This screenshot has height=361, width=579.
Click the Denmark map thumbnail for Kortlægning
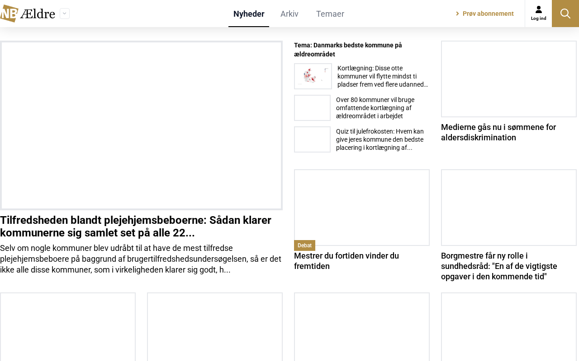pos(313,76)
